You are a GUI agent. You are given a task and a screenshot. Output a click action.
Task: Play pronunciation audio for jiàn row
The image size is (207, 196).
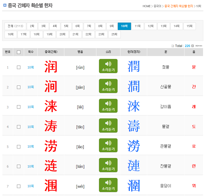pyautogui.click(x=108, y=86)
